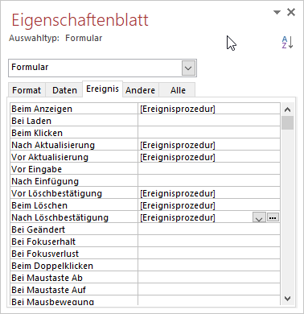Click the scrollbar up arrow
304x314 pixels.
tap(287, 109)
